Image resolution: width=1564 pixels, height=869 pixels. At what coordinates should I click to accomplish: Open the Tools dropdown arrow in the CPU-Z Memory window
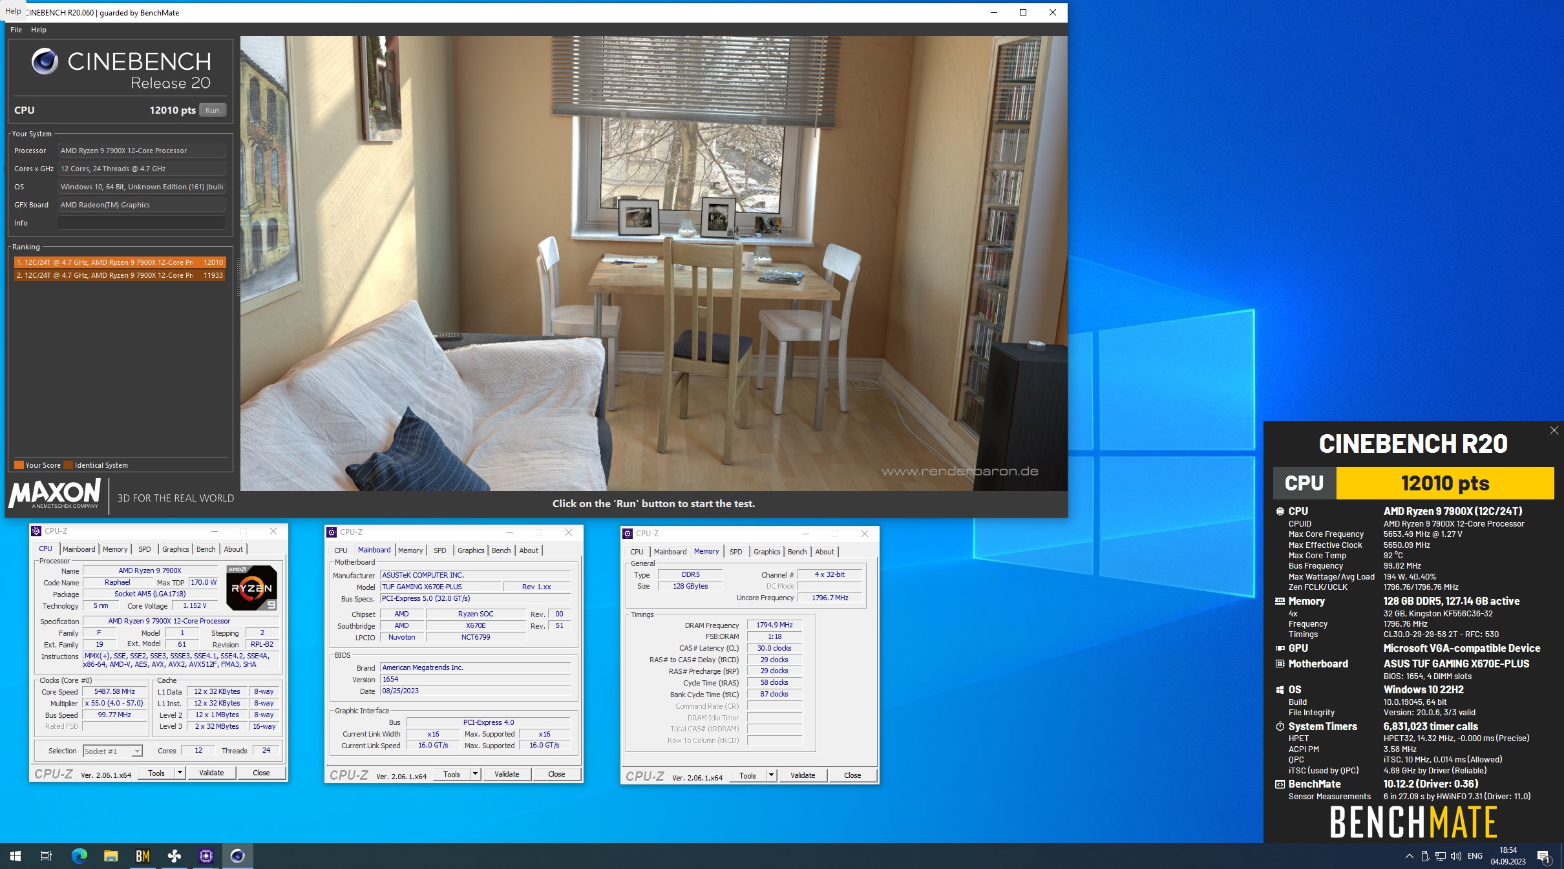click(x=771, y=775)
